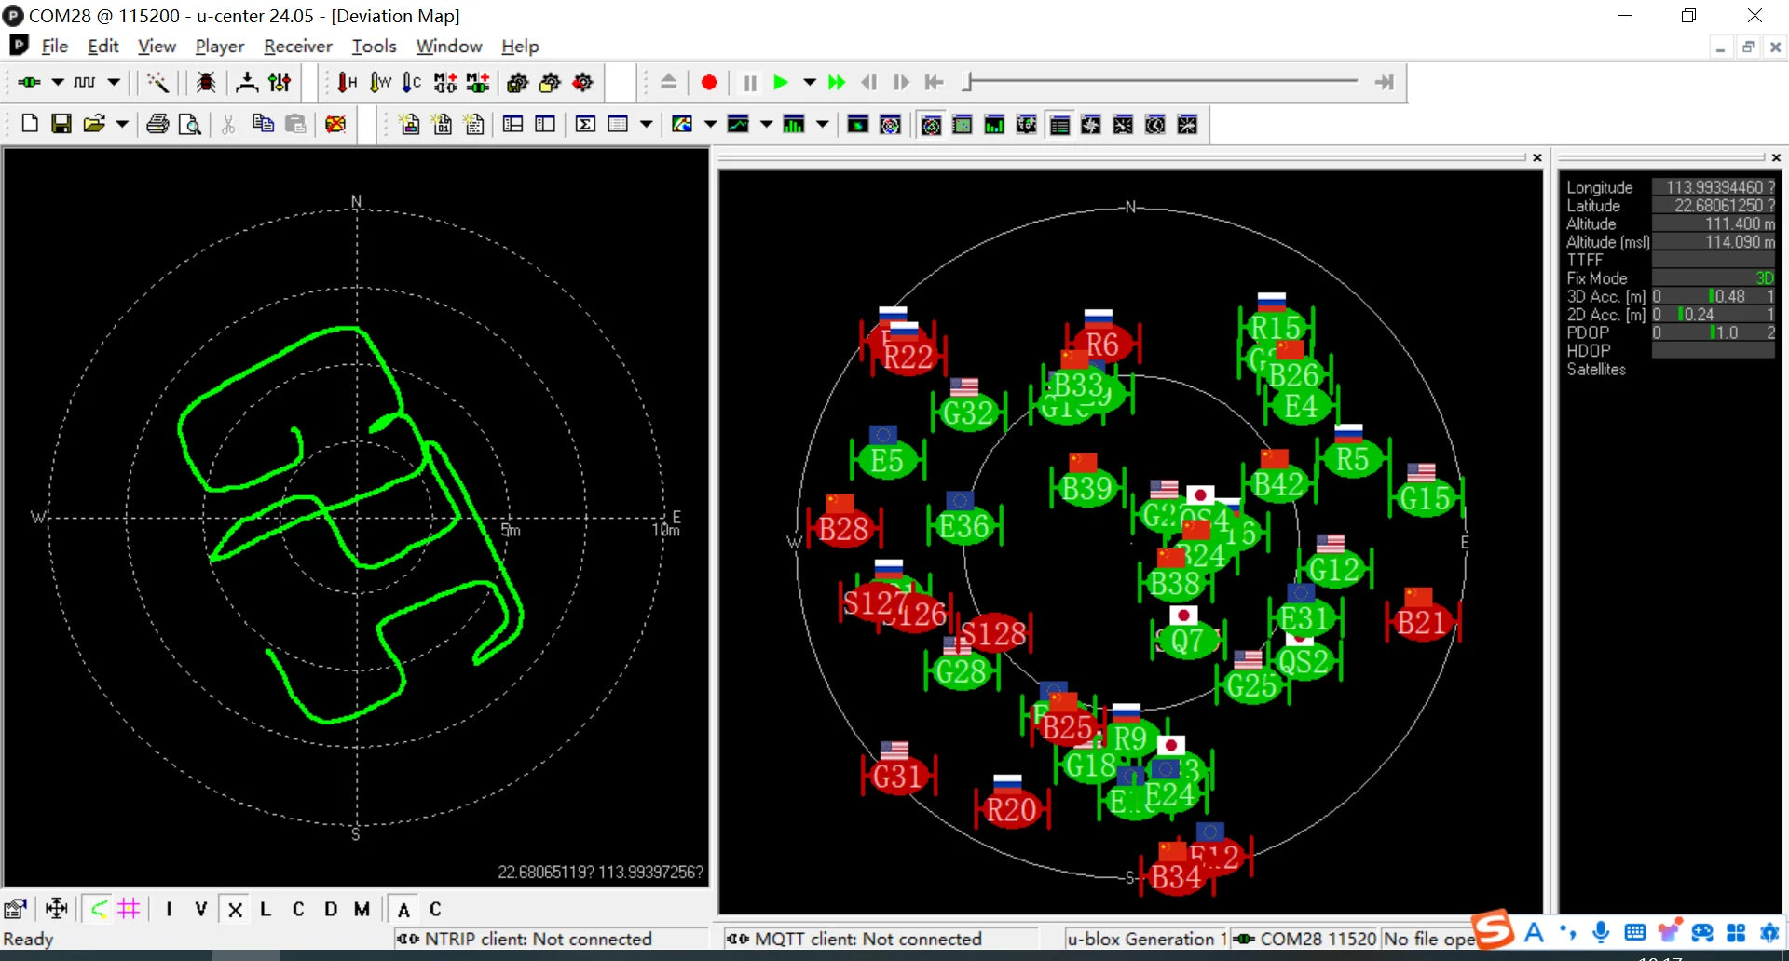Click the coldstart thermometer C icon
The width and height of the screenshot is (1789, 961).
point(412,83)
